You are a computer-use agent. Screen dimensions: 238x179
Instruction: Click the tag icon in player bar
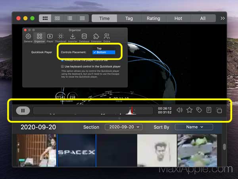[x=199, y=110]
